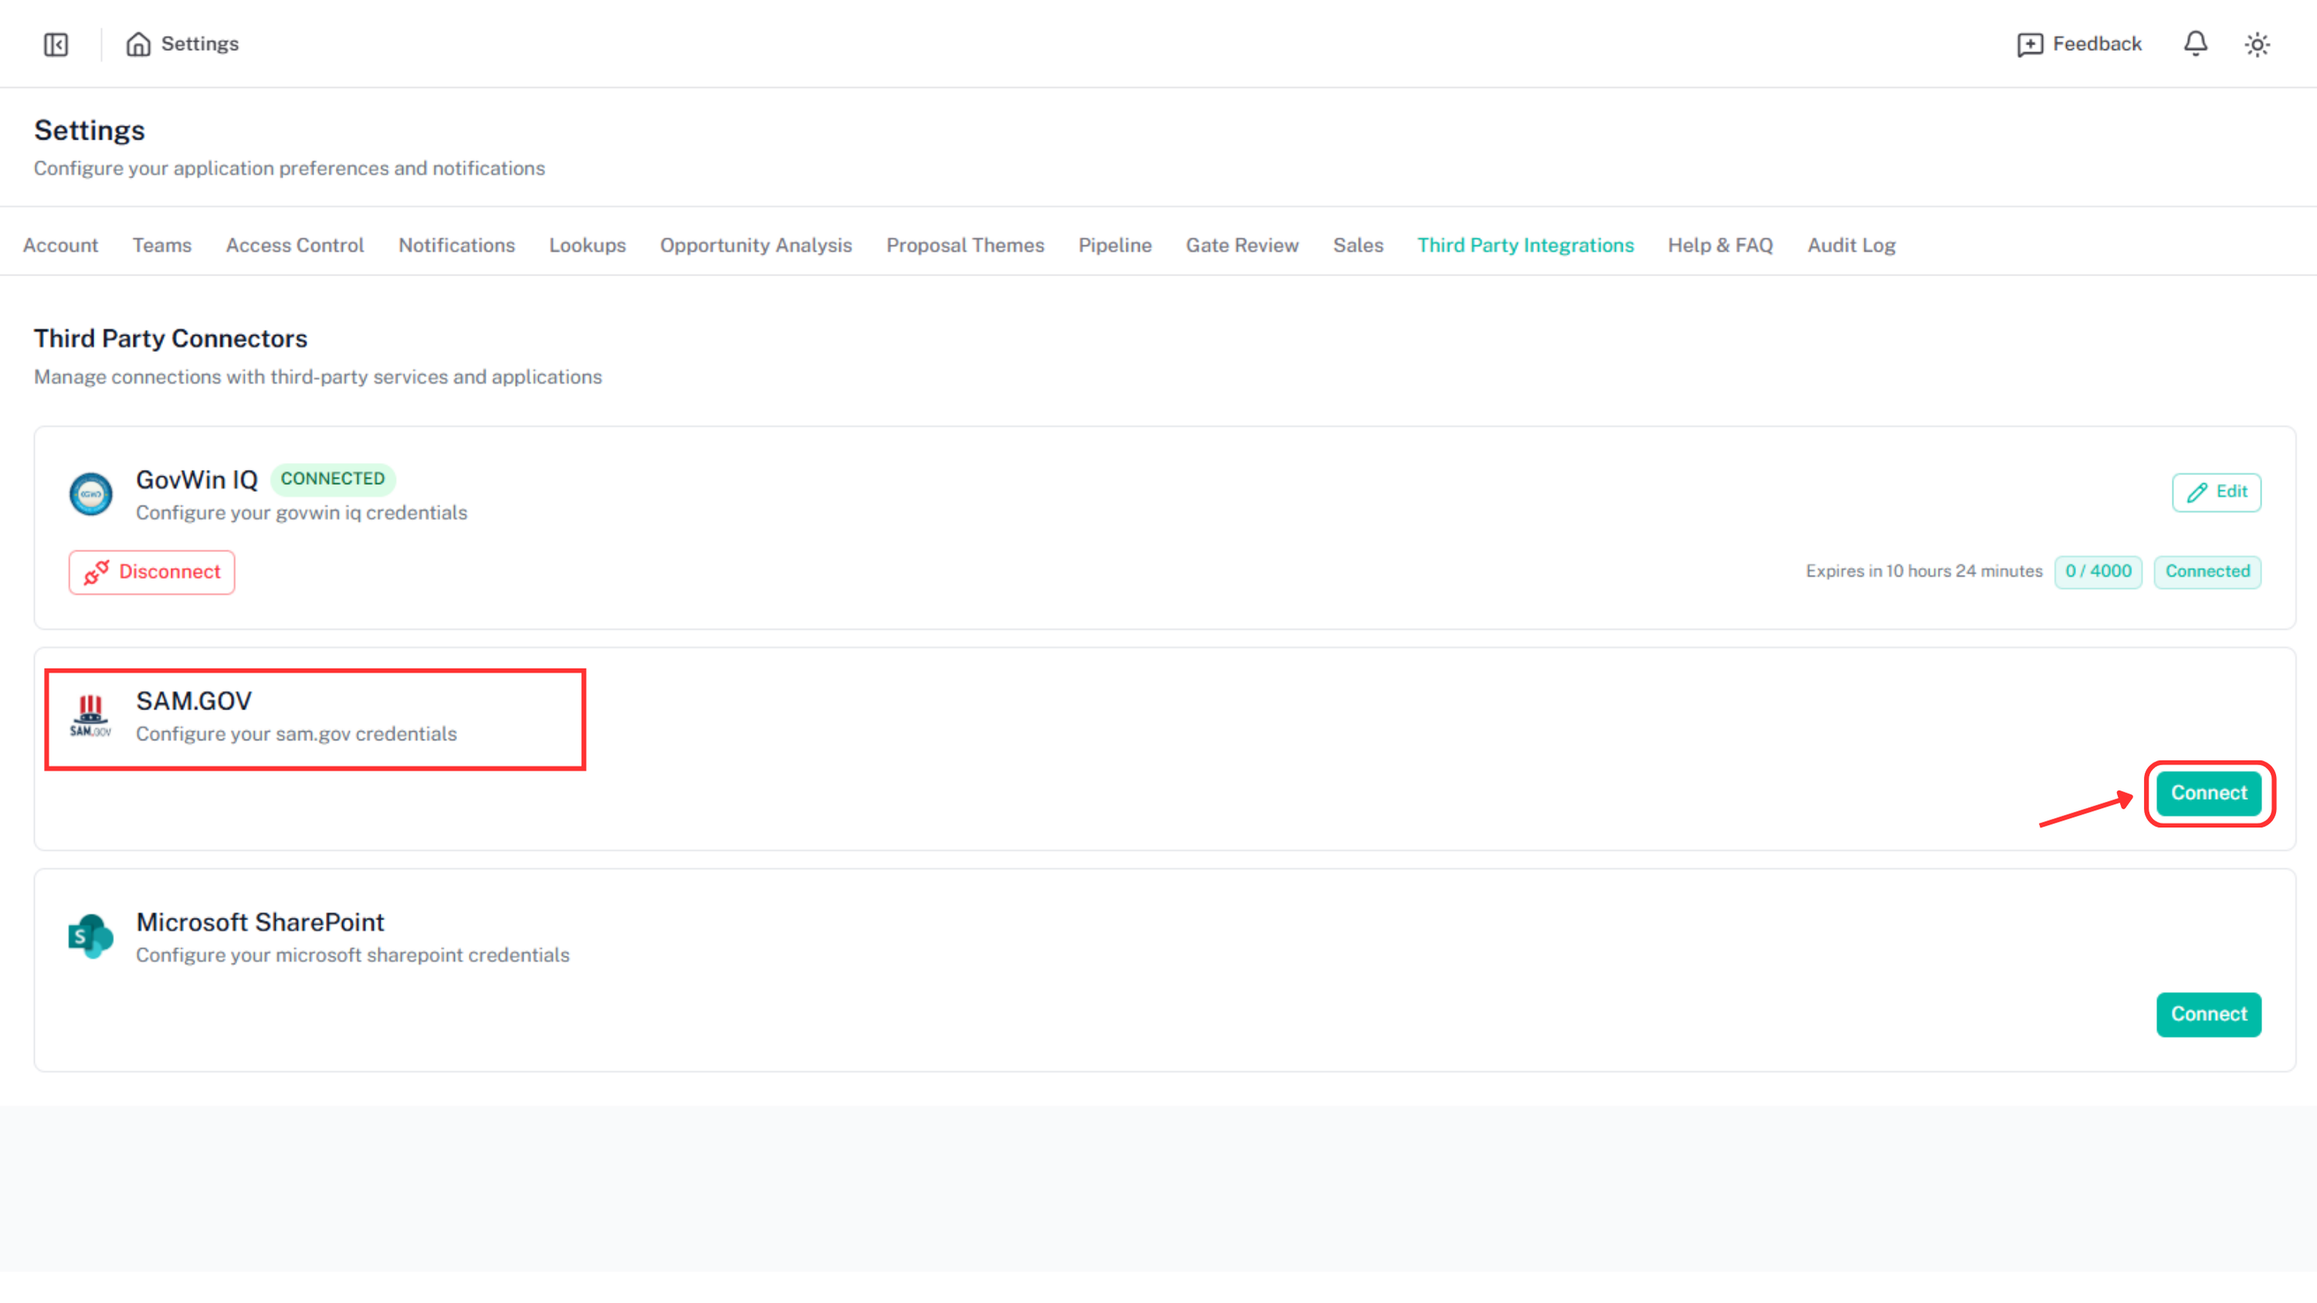
Task: Click 'Manage connections with third-party services' text
Action: pos(317,377)
